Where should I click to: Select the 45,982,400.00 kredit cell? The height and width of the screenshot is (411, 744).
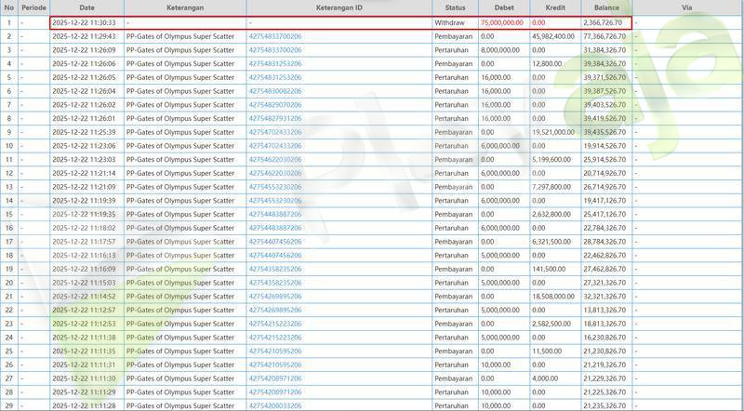tap(554, 35)
